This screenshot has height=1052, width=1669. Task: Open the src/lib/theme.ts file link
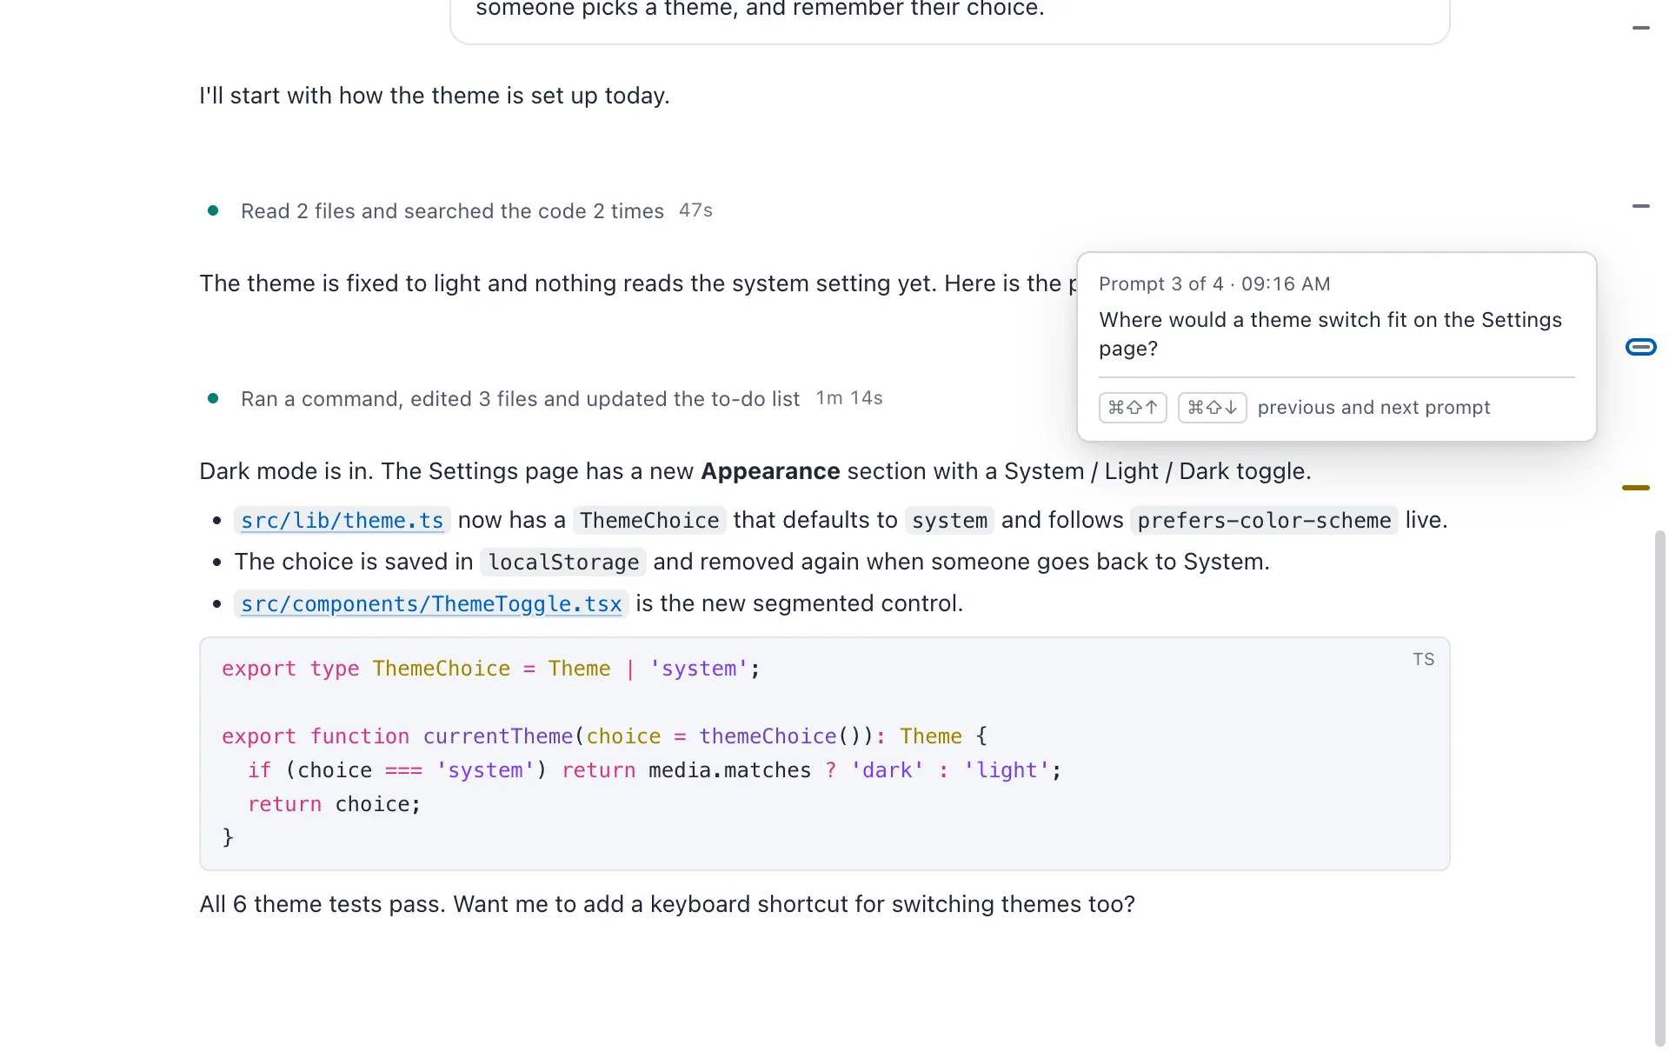pos(342,520)
